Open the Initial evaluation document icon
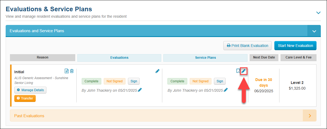The height and width of the screenshot is (129, 327). pos(67,71)
